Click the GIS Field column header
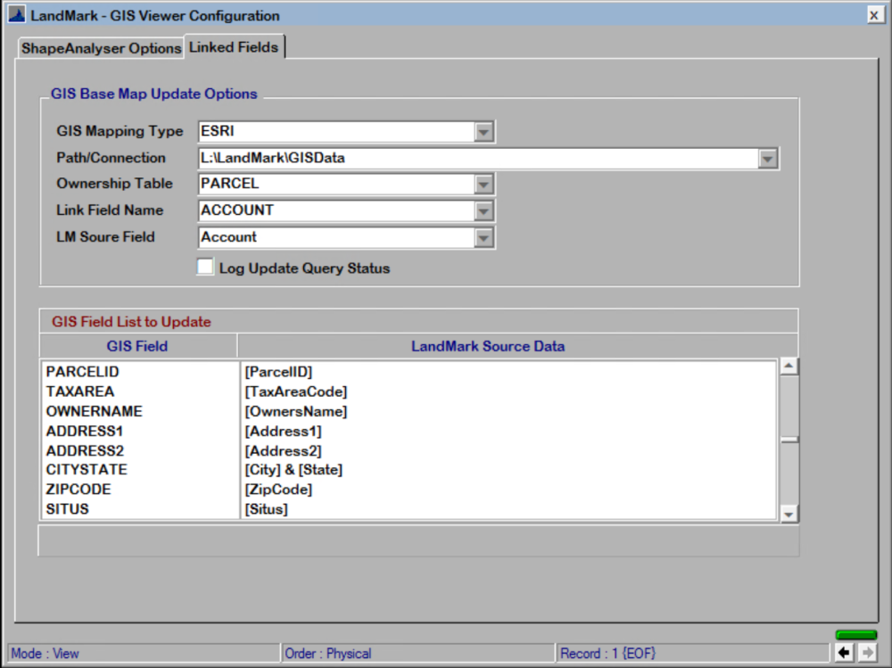This screenshot has height=668, width=892. coord(137,346)
